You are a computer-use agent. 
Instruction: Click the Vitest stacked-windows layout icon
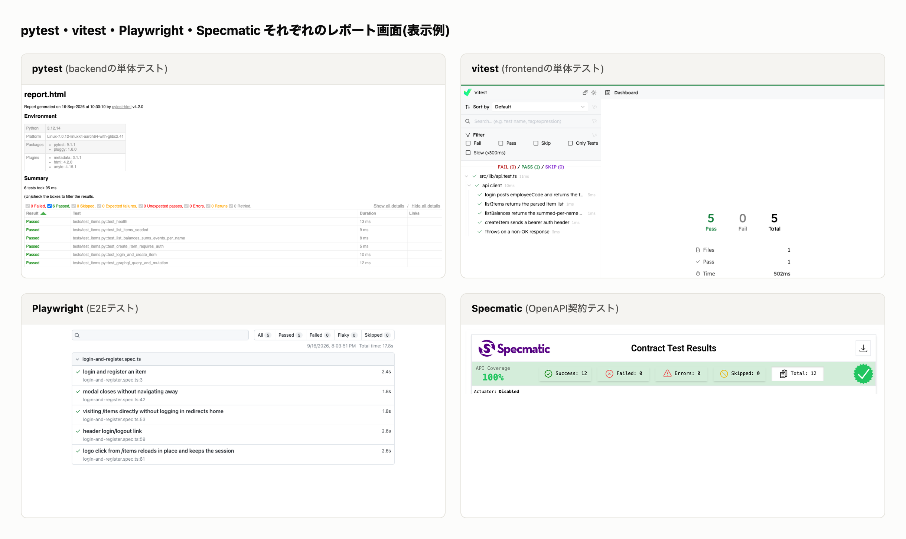pos(585,92)
